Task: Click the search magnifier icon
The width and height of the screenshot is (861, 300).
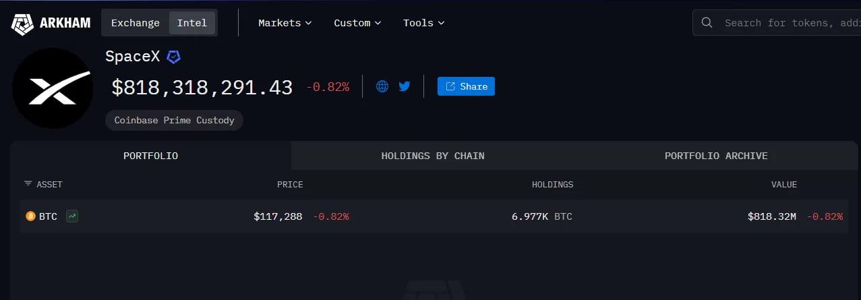Action: pos(707,23)
